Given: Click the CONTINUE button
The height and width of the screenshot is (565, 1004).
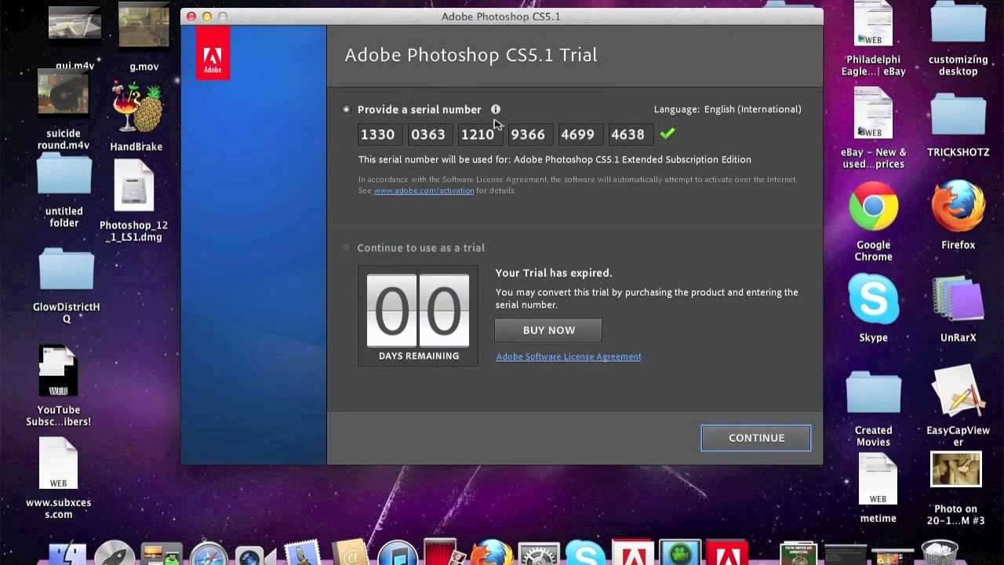Looking at the screenshot, I should point(756,438).
